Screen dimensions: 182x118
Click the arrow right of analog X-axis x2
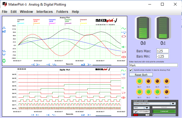coord(89,65)
